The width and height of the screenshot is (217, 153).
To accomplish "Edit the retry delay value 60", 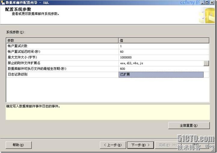I will [164, 52].
